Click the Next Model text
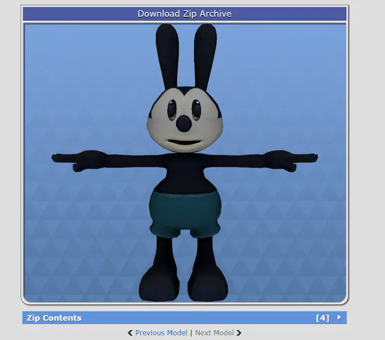 214,333
